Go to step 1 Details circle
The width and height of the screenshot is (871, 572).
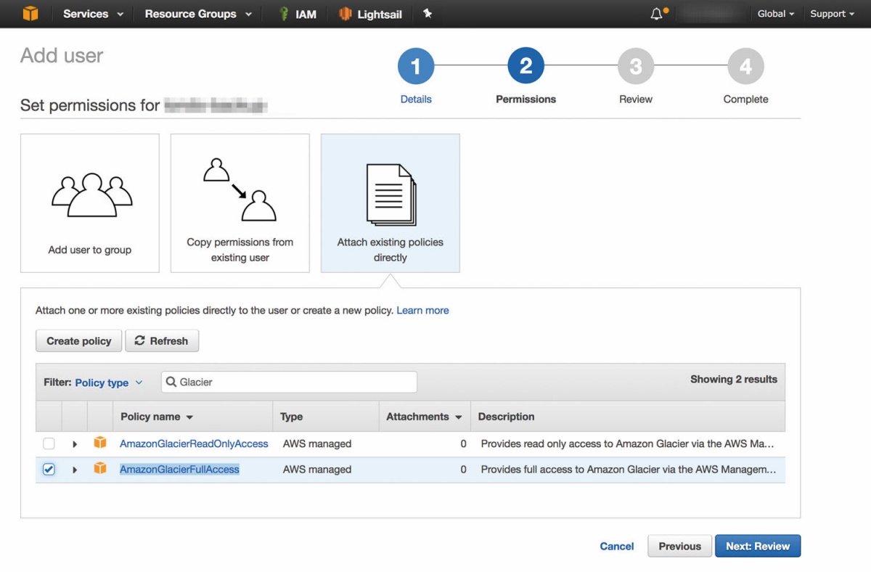click(416, 67)
